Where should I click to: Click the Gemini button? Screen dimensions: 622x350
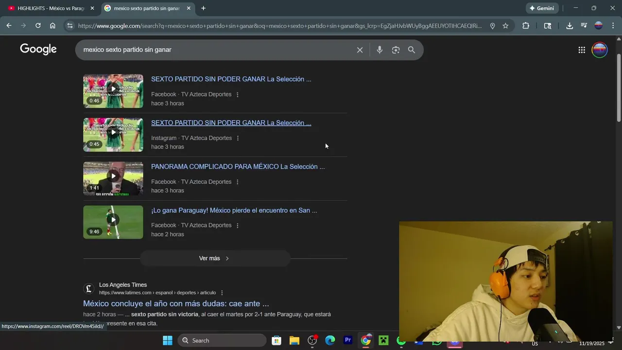pos(542,8)
